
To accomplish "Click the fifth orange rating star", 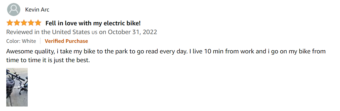I will (x=38, y=23).
